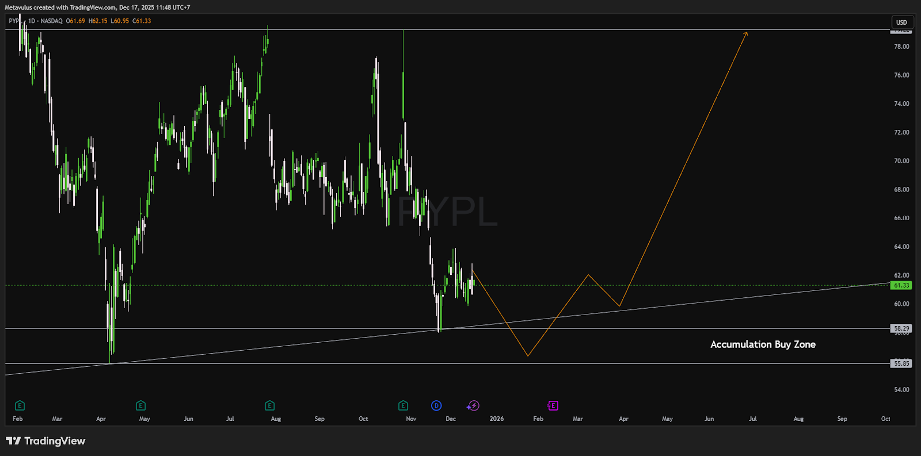921x456 pixels.
Task: Click the TradingView.com attribution text
Action: click(93, 7)
